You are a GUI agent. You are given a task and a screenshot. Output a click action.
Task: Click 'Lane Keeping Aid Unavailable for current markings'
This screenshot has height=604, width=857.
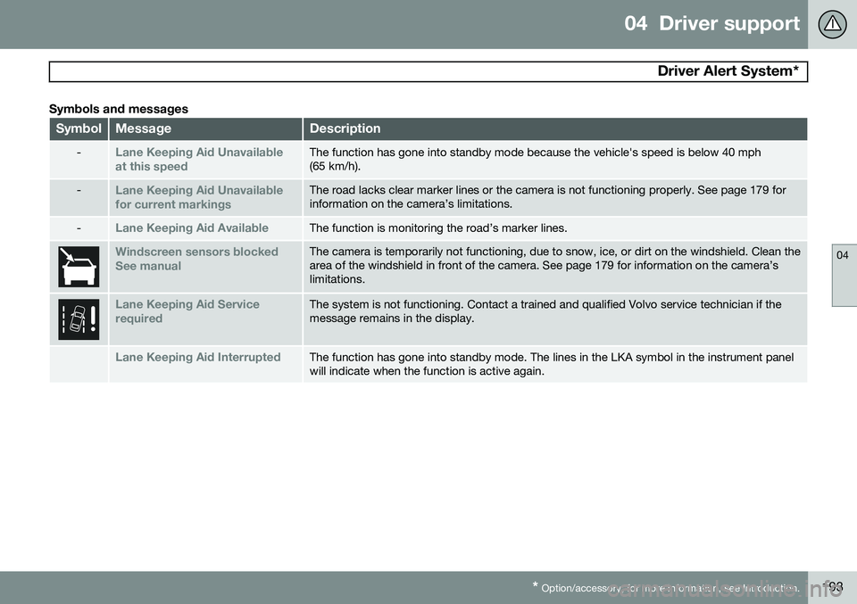point(199,197)
